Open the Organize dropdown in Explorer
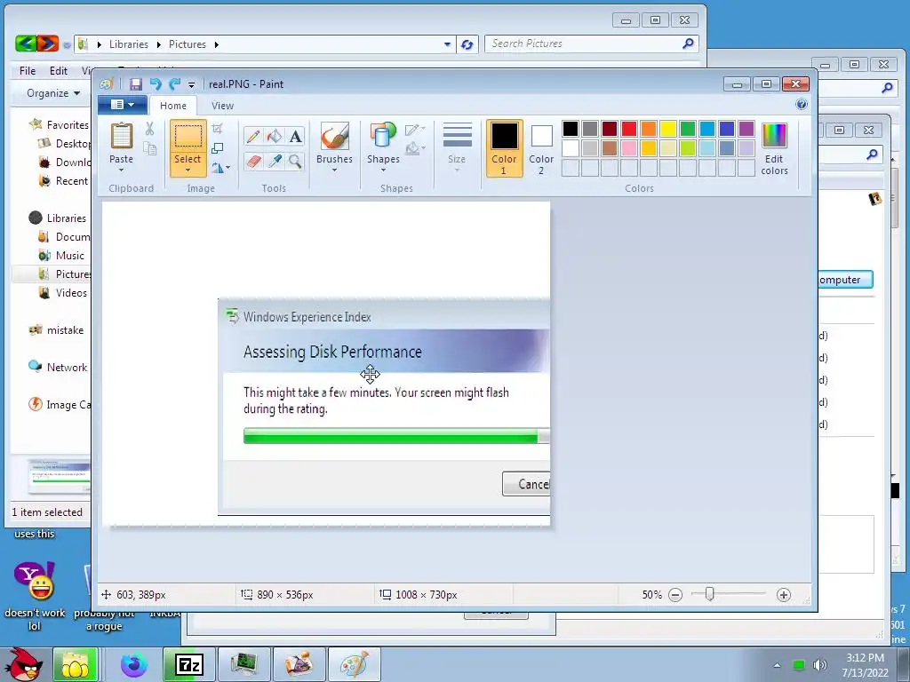910x682 pixels. pos(52,92)
